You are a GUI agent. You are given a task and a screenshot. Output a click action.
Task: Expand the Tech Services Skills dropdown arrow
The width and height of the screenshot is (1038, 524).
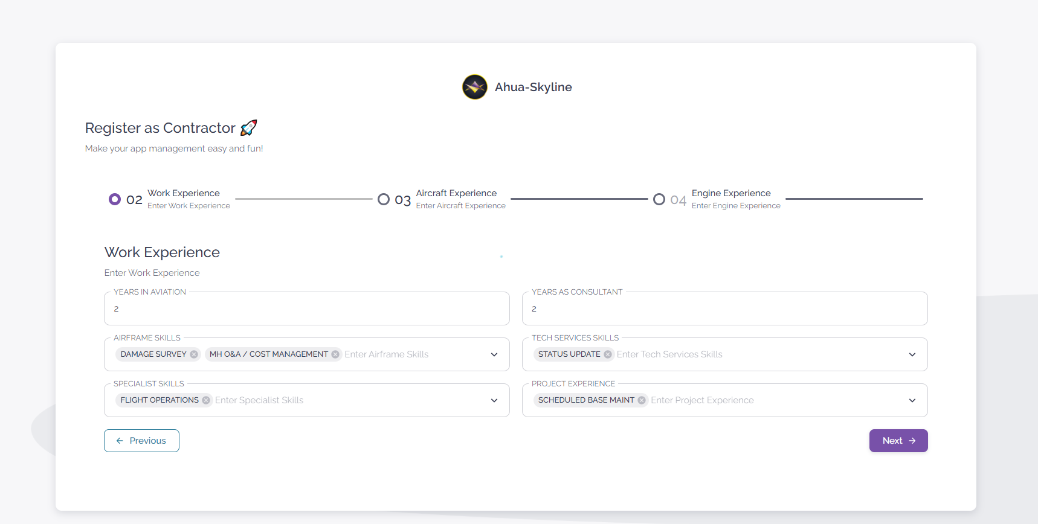912,354
